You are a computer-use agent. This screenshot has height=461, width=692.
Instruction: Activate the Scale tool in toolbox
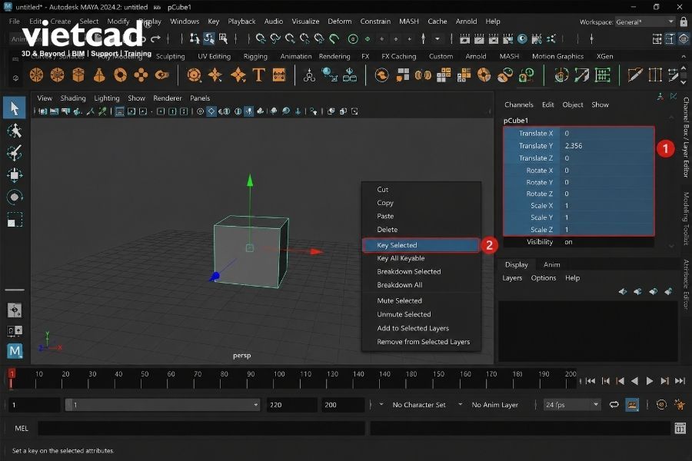15,219
